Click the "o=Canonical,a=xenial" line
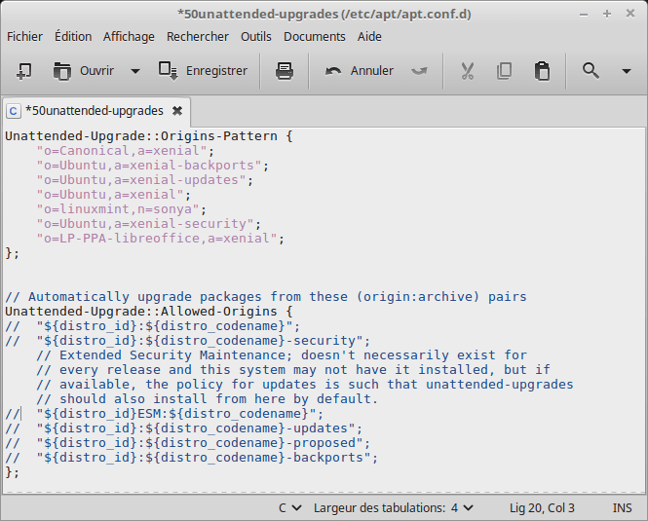 (126, 151)
